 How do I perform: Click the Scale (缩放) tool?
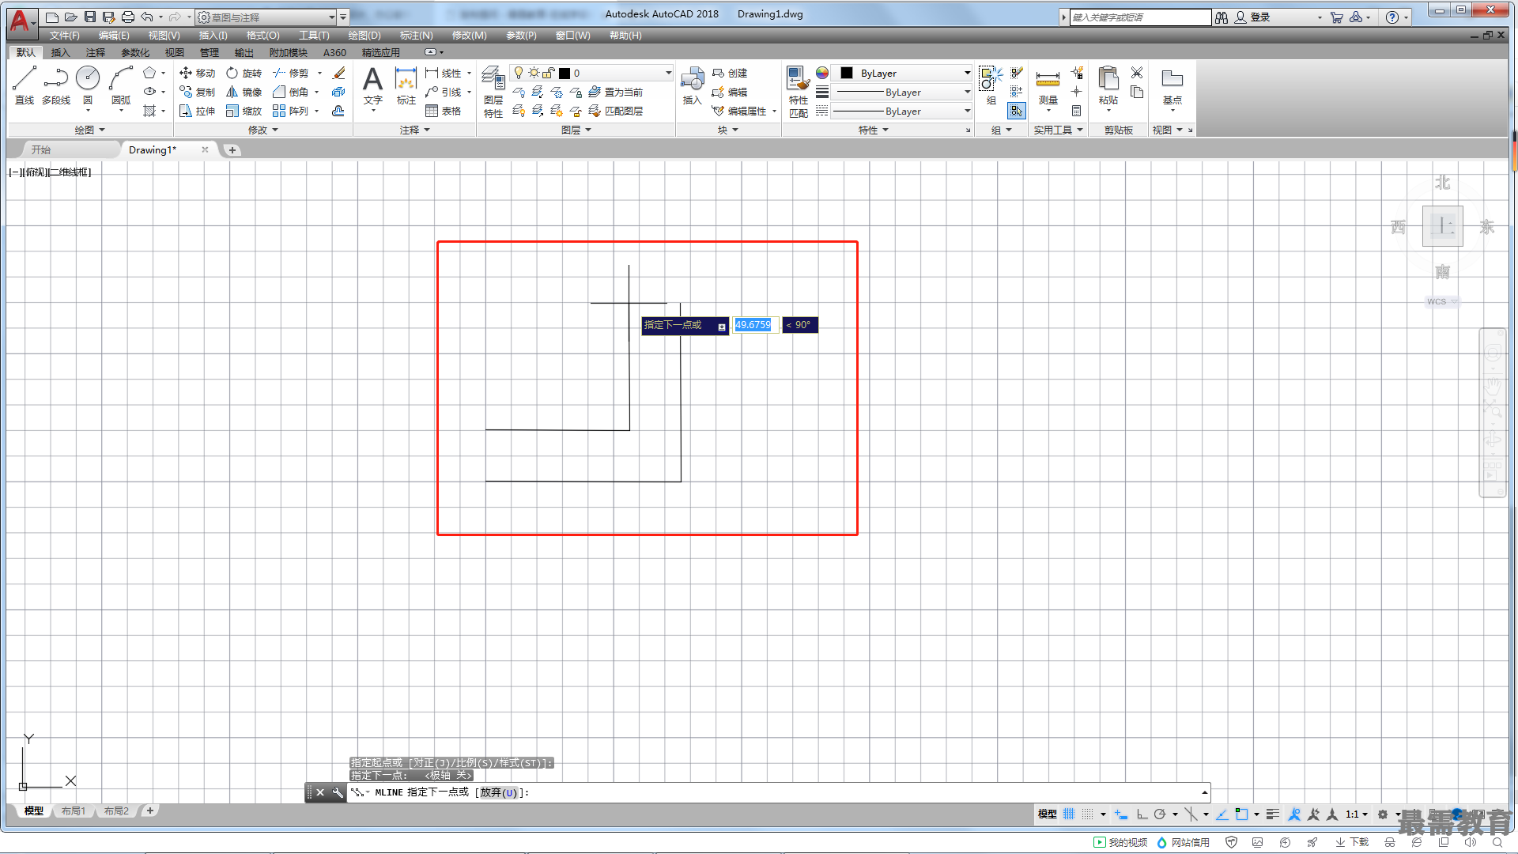(244, 111)
